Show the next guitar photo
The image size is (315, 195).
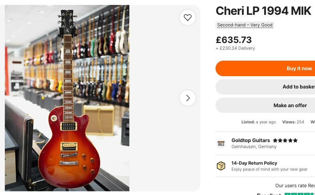click(188, 98)
